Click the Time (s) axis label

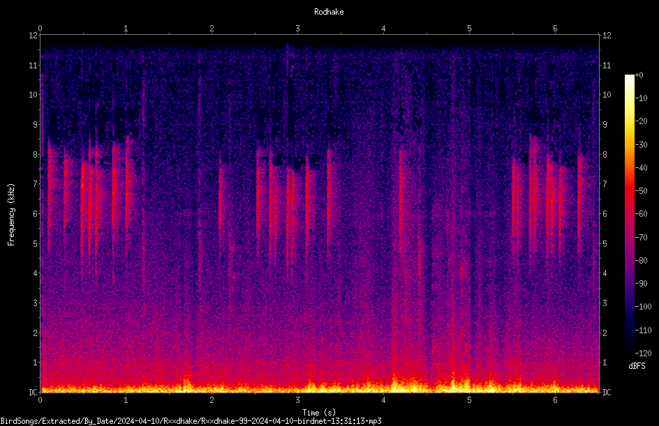click(319, 413)
